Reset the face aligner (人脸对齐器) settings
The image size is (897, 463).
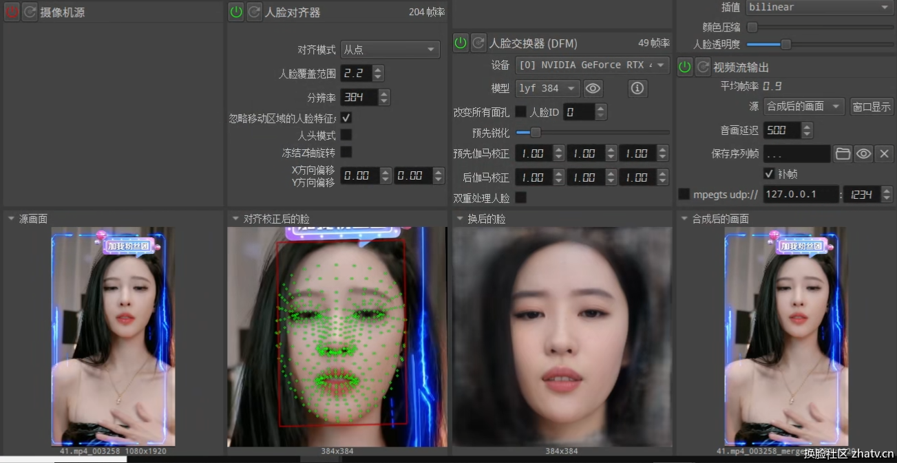click(x=254, y=12)
